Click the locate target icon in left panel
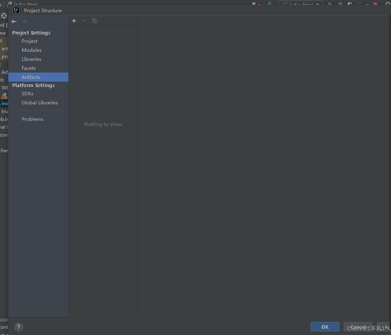The image size is (391, 335). click(x=4, y=16)
